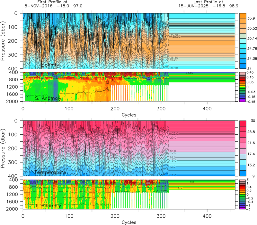
Task: Click the 13.0 temperature contour label
Action: (172, 166)
